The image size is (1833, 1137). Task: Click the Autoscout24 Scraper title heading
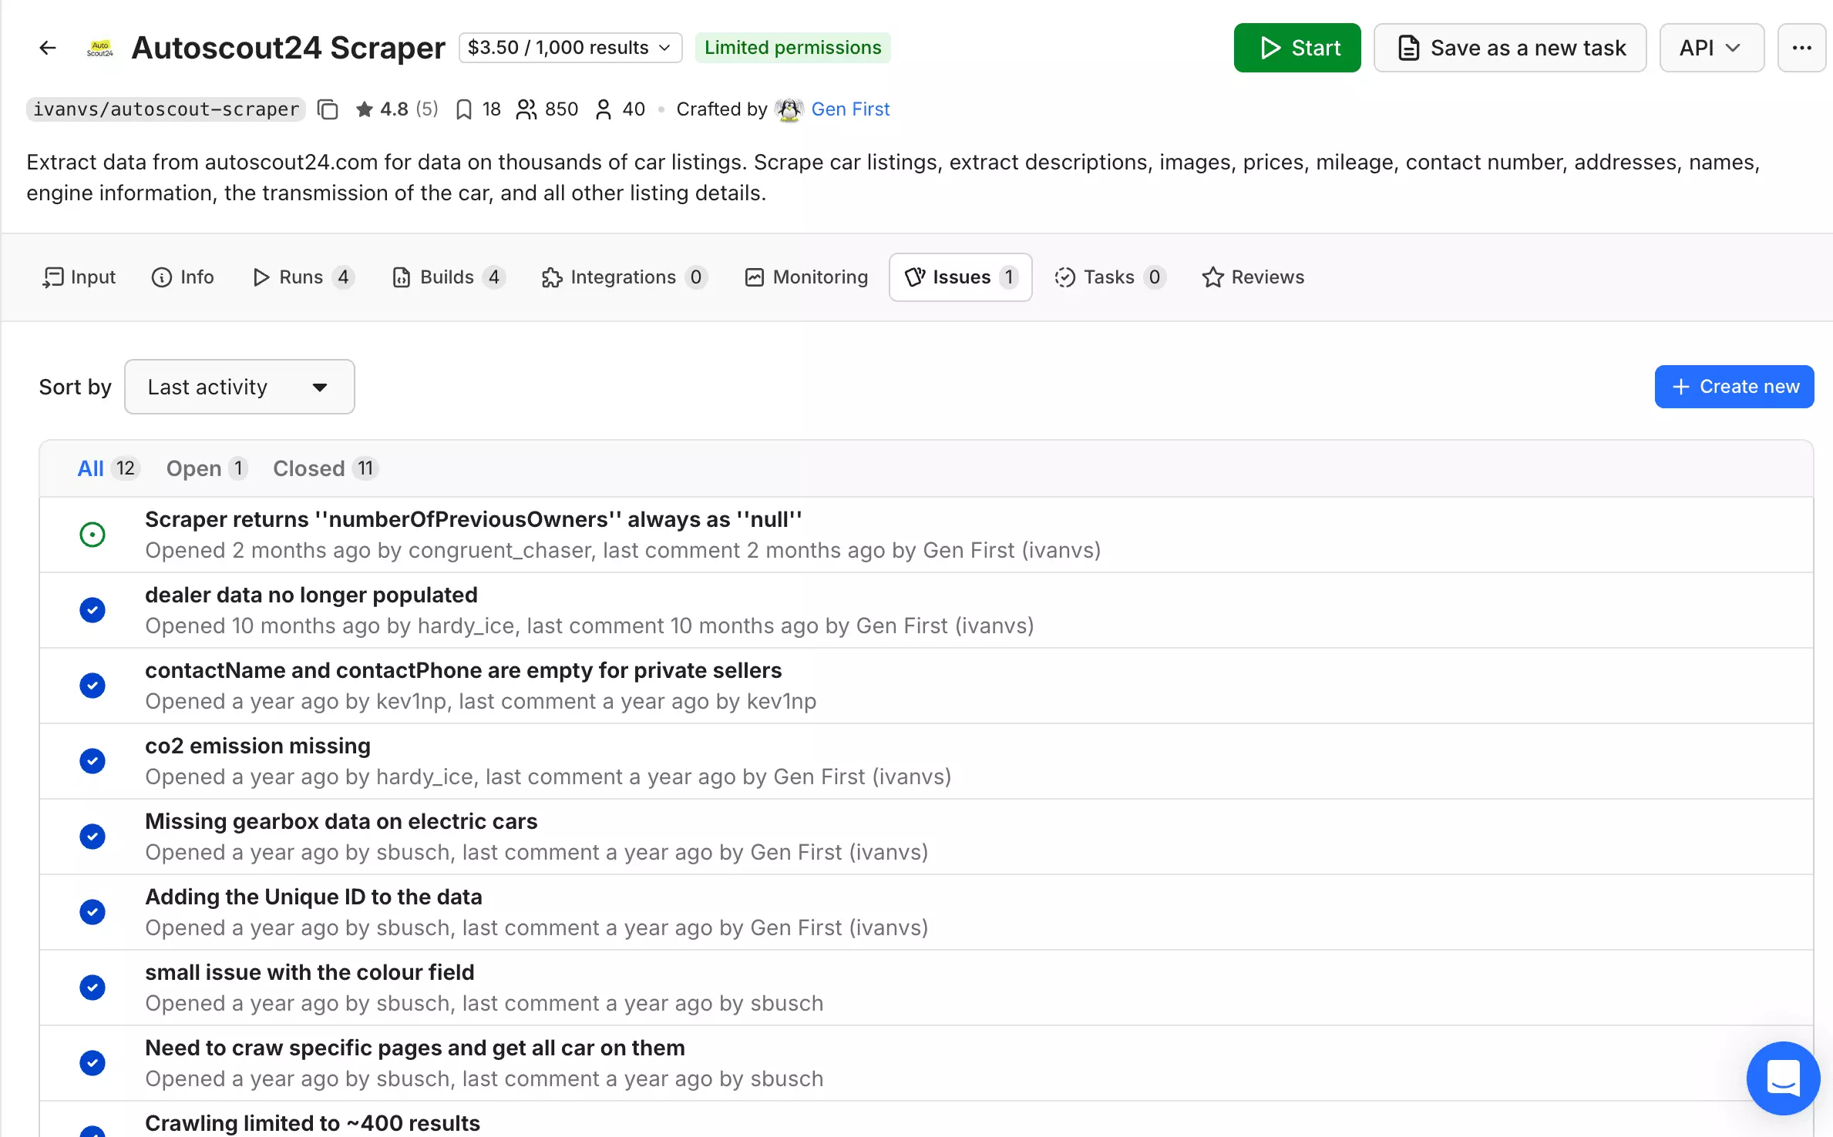(288, 48)
